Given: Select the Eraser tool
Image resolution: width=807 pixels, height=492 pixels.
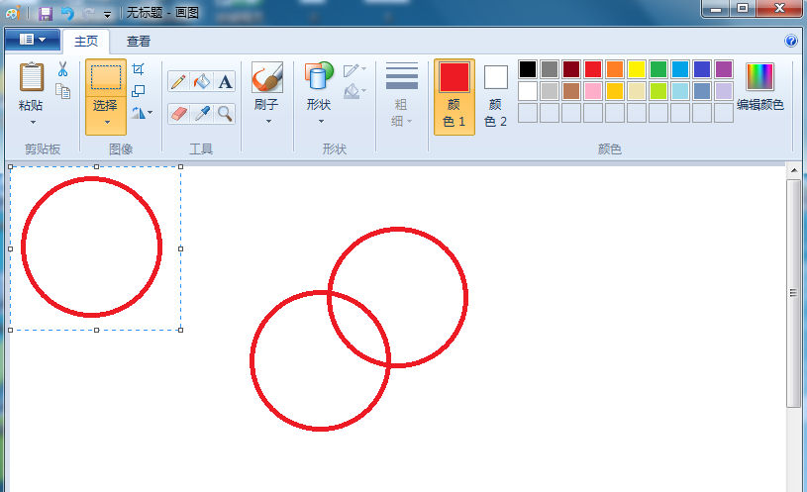Looking at the screenshot, I should click(x=178, y=113).
